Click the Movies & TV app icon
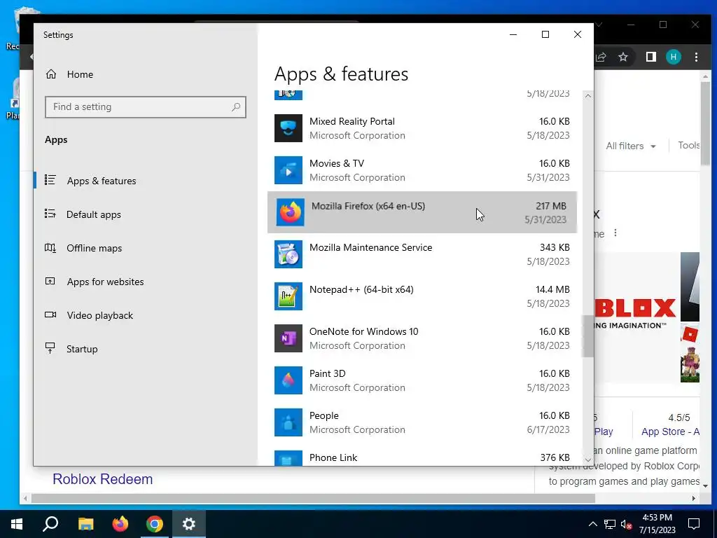 click(288, 170)
